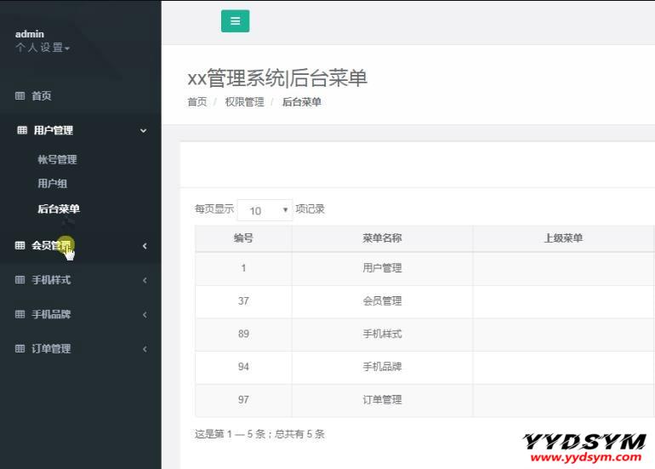This screenshot has width=655, height=469.
Task: Open 首页 in sidebar
Action: click(42, 95)
